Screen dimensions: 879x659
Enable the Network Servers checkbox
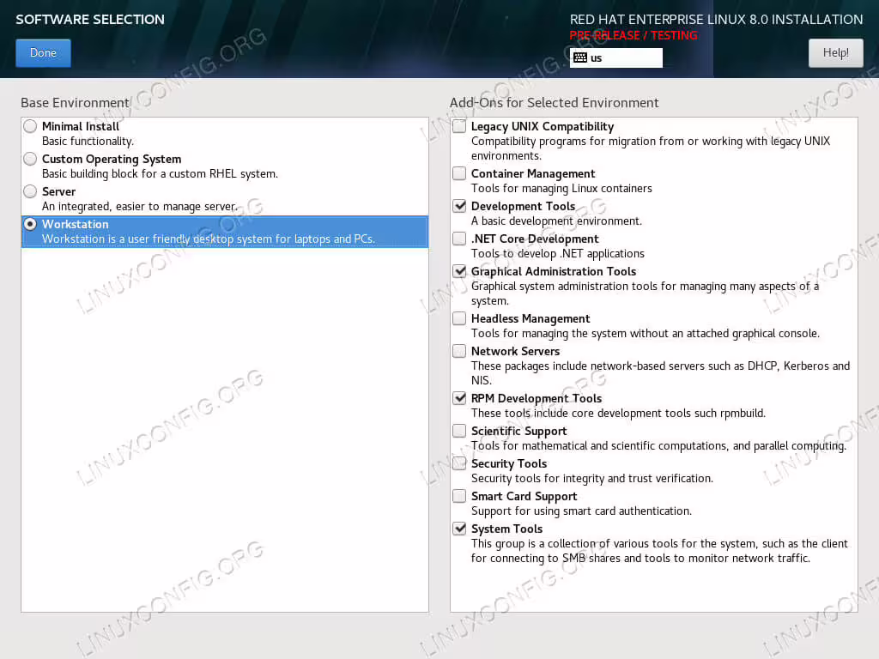click(x=459, y=351)
